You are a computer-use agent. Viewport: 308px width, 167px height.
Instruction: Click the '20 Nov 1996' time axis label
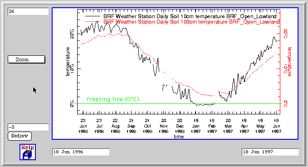pos(164,126)
